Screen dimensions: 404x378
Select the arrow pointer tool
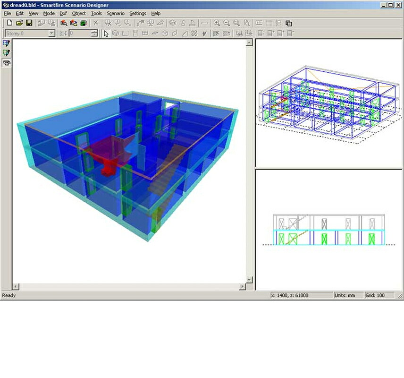tap(106, 34)
